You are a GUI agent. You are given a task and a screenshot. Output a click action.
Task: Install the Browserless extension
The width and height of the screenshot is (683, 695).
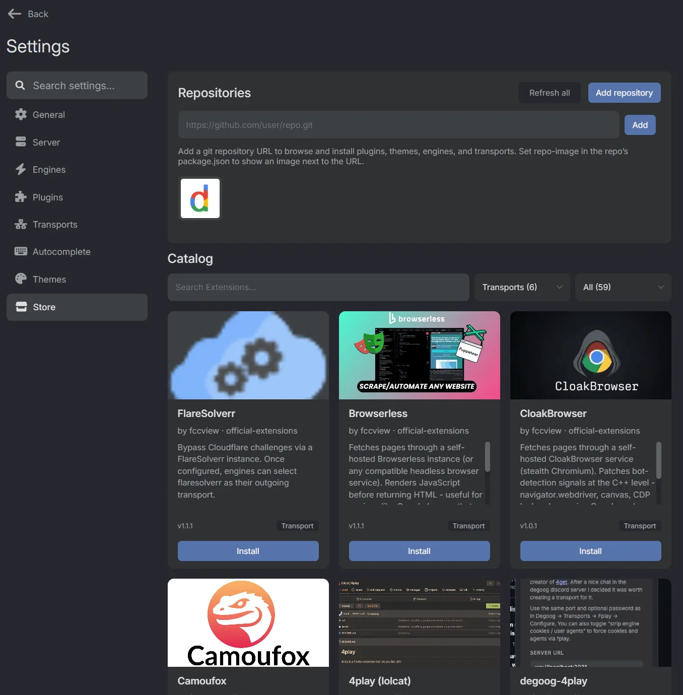(419, 551)
